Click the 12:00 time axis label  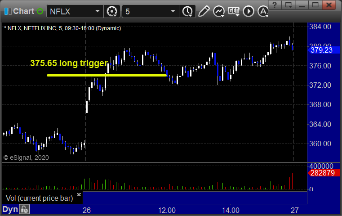click(167, 210)
